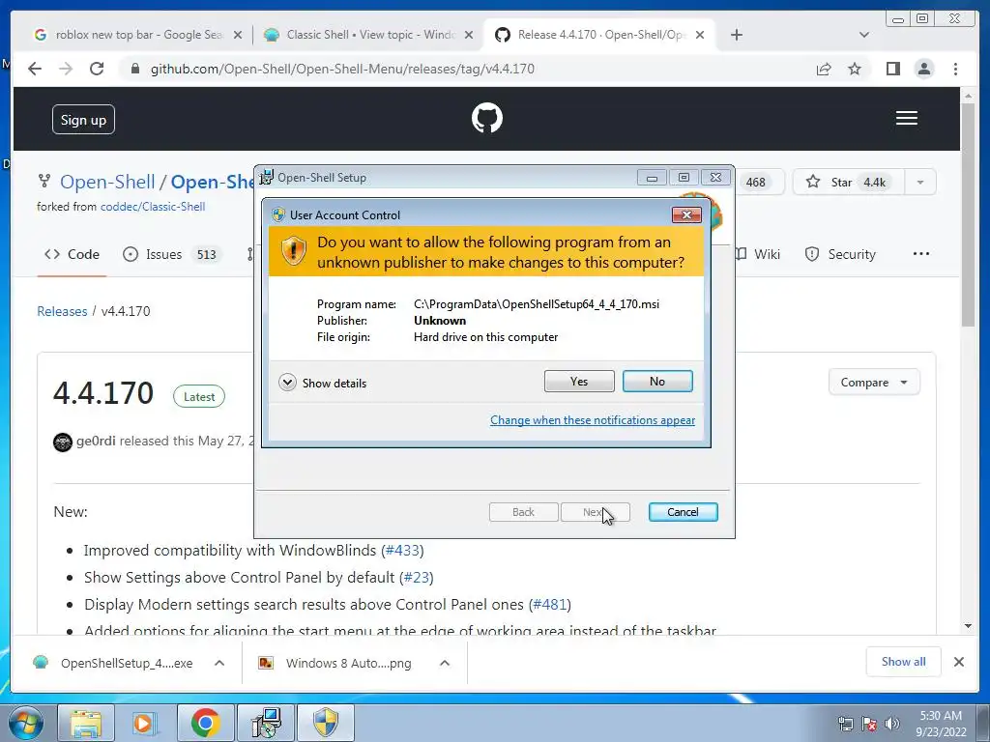This screenshot has height=742, width=990.
Task: Open Windows Media Player from taskbar
Action: 145,723
